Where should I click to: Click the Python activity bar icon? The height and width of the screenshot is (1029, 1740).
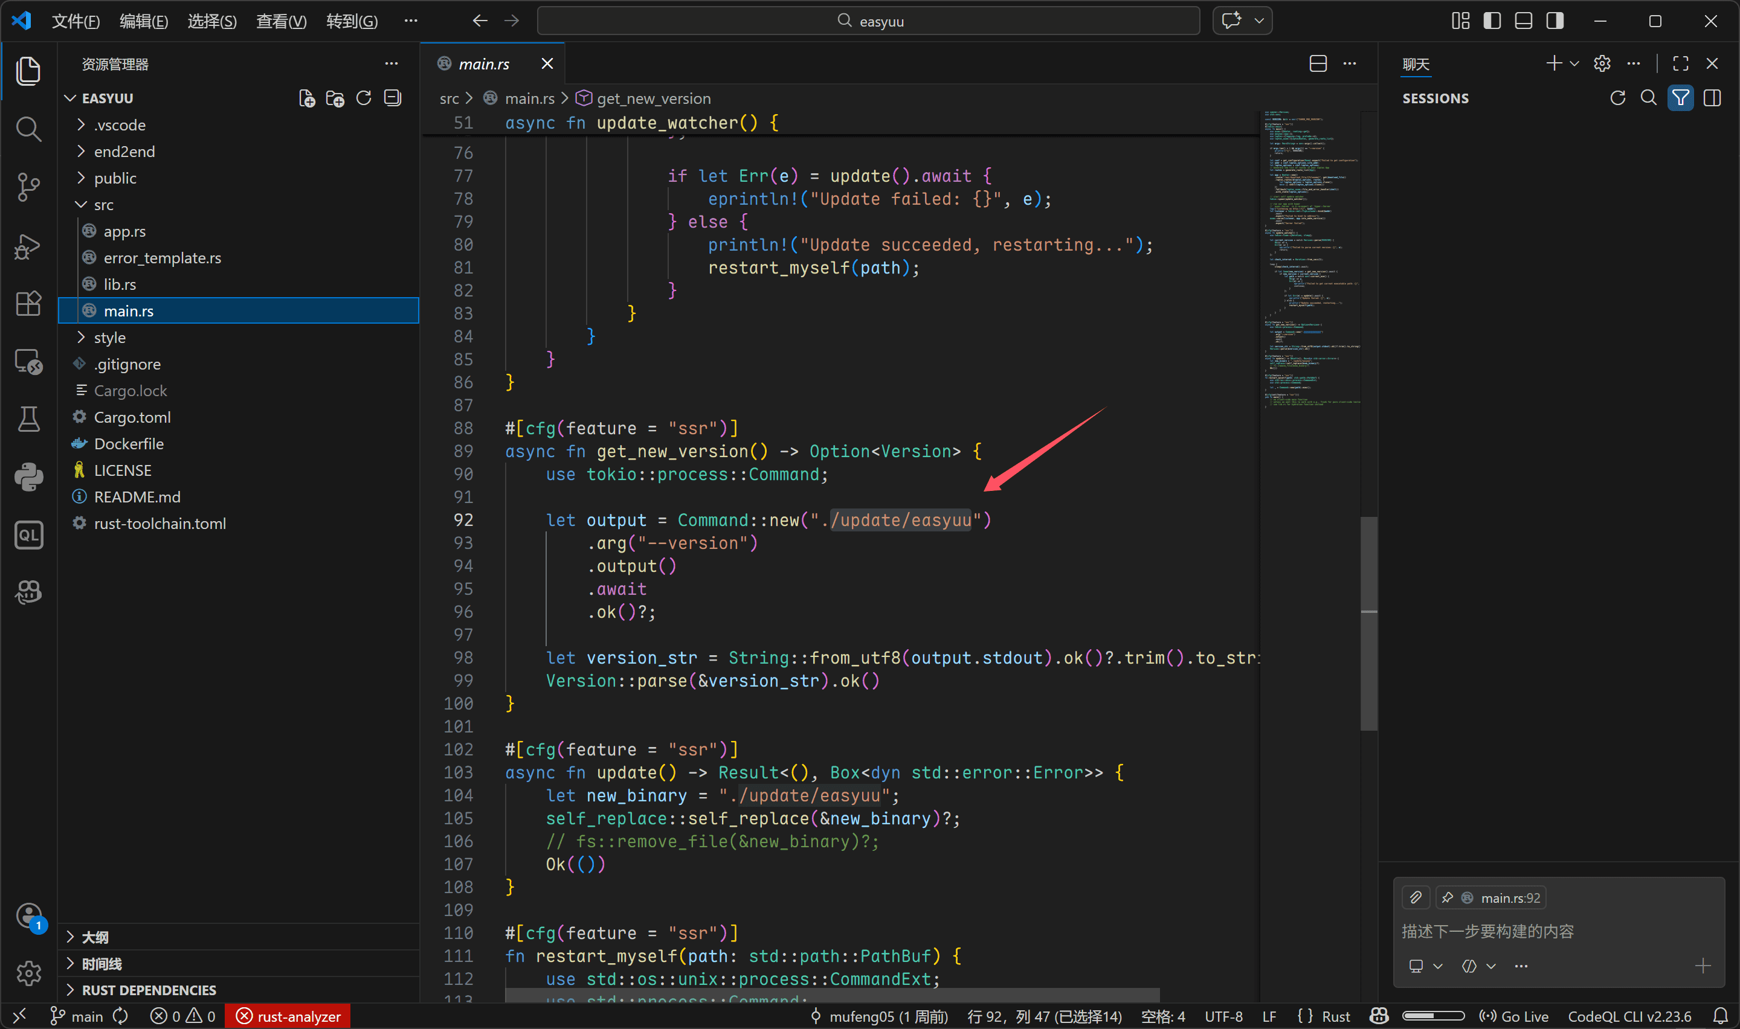(28, 477)
